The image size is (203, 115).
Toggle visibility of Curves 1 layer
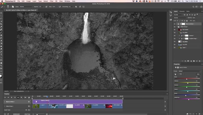point(174,36)
